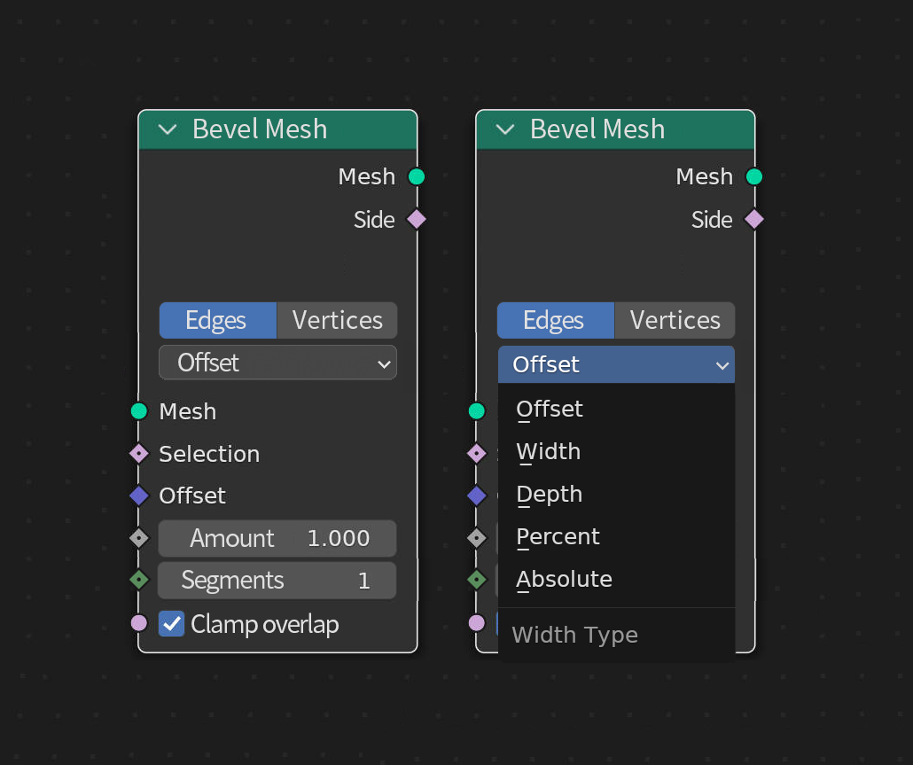Choose Offset from the Width Type menu

(x=616, y=410)
